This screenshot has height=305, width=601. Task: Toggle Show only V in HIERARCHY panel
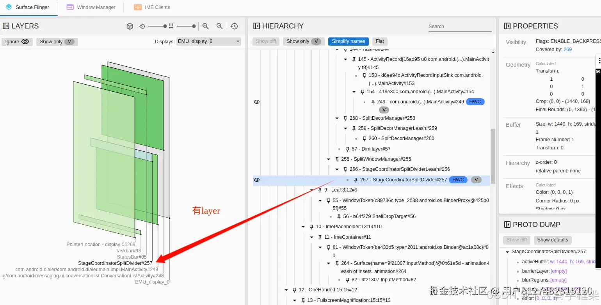pos(304,41)
